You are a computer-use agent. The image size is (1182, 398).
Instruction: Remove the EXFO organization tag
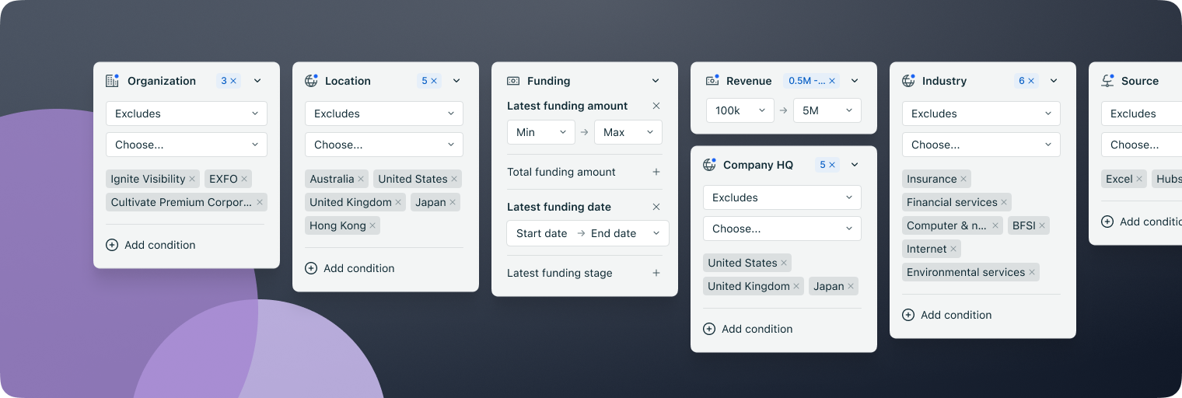pyautogui.click(x=244, y=179)
